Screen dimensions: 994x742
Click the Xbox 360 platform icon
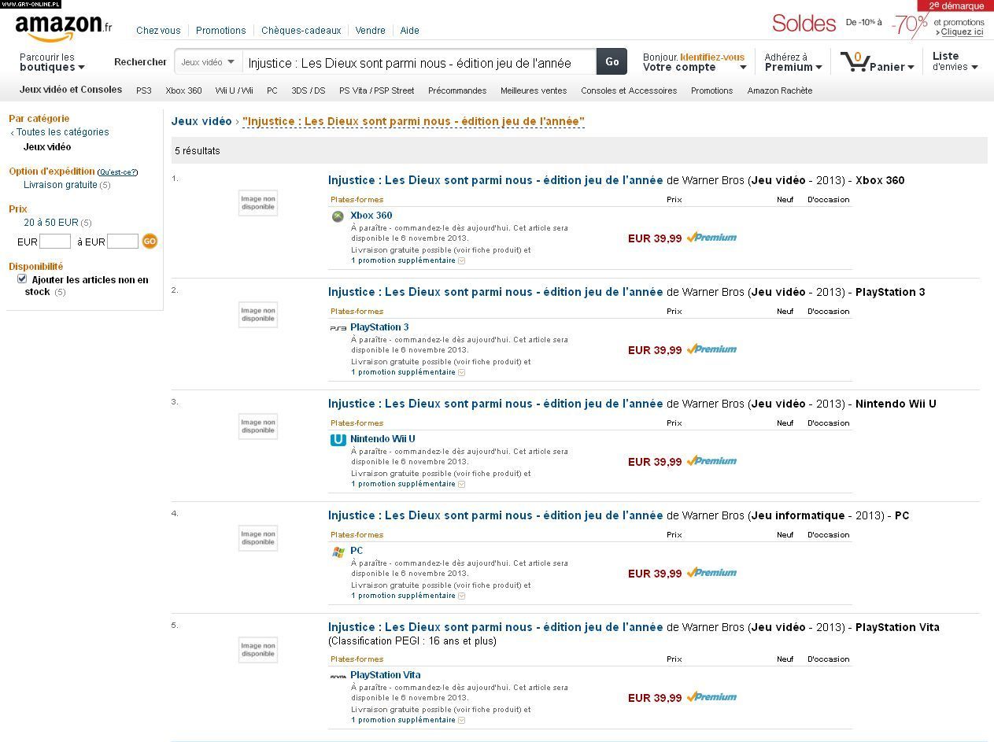click(x=338, y=216)
